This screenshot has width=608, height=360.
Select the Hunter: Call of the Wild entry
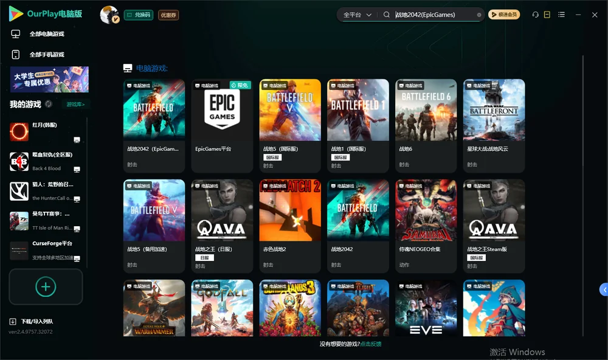pos(46,191)
